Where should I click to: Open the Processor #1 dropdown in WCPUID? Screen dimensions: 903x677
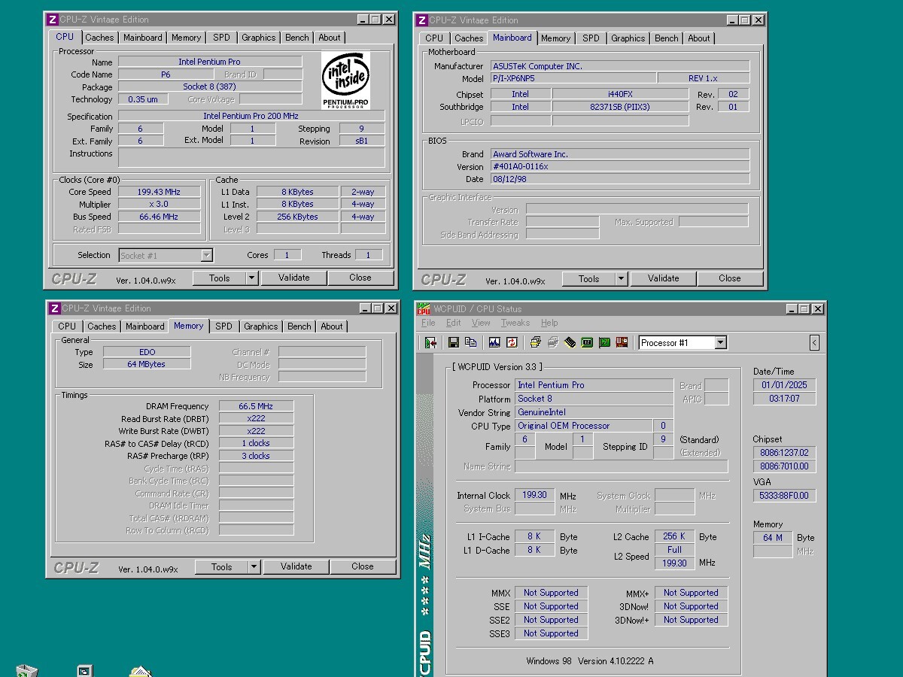720,343
